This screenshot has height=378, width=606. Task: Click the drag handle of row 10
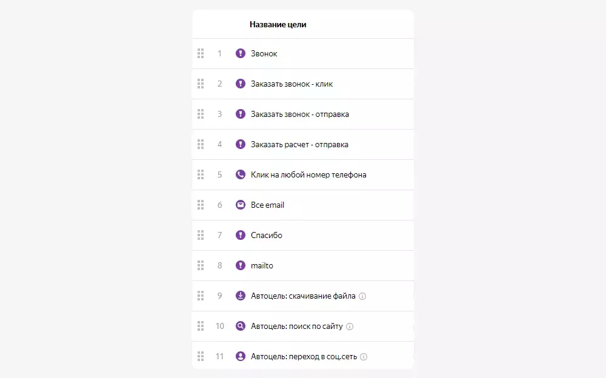coord(201,326)
